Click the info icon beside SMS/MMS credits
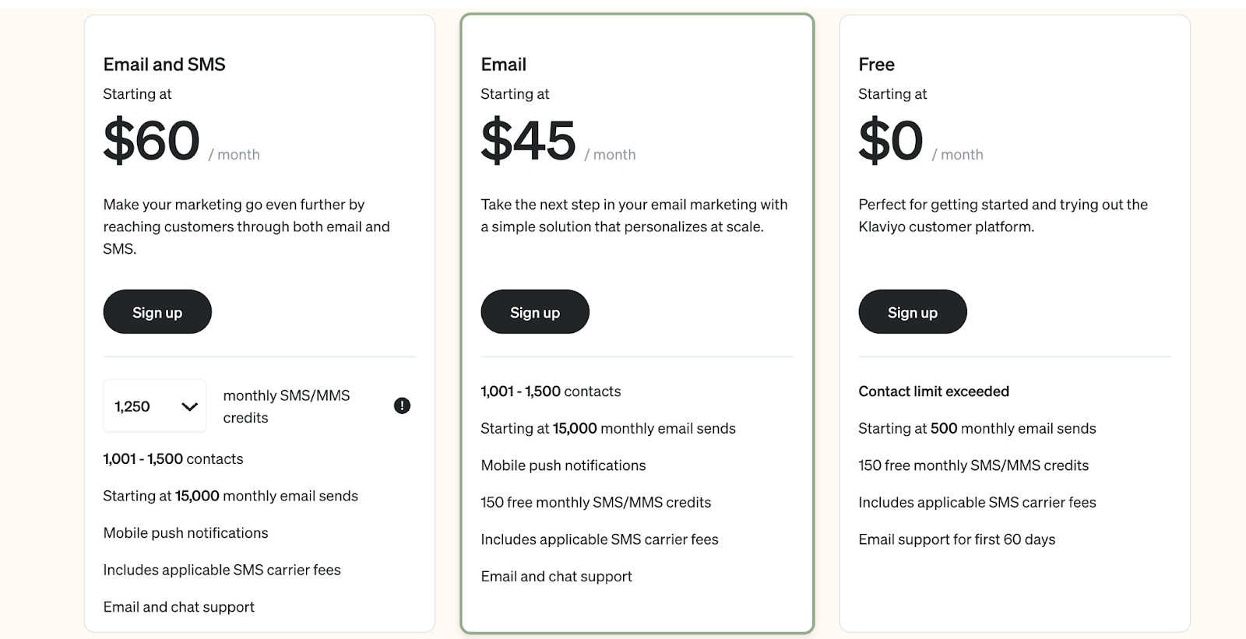Viewport: 1246px width, 639px height. point(402,406)
